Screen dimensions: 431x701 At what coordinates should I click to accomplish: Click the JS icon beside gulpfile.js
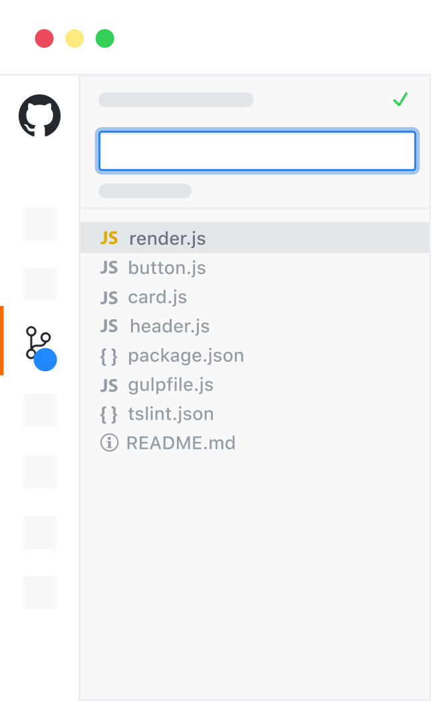[x=109, y=385]
